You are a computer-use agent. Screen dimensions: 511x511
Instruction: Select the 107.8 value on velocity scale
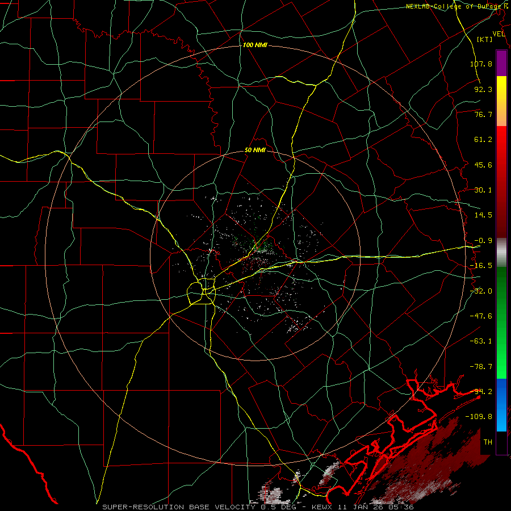(481, 64)
